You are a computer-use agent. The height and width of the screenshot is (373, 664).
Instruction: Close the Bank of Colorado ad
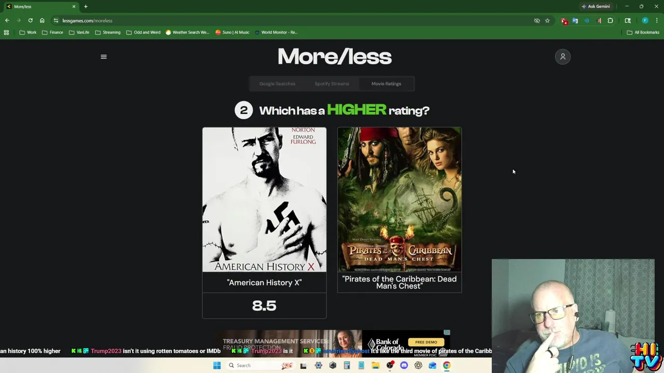(447, 333)
